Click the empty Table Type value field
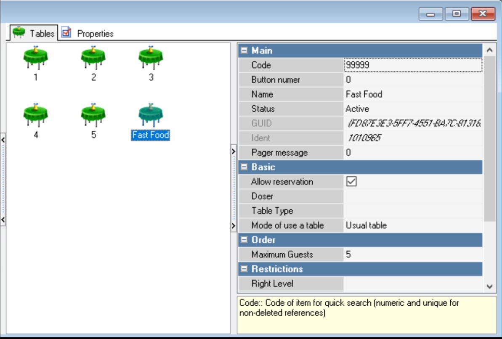Viewport: 502px width, 339px height. (x=413, y=211)
